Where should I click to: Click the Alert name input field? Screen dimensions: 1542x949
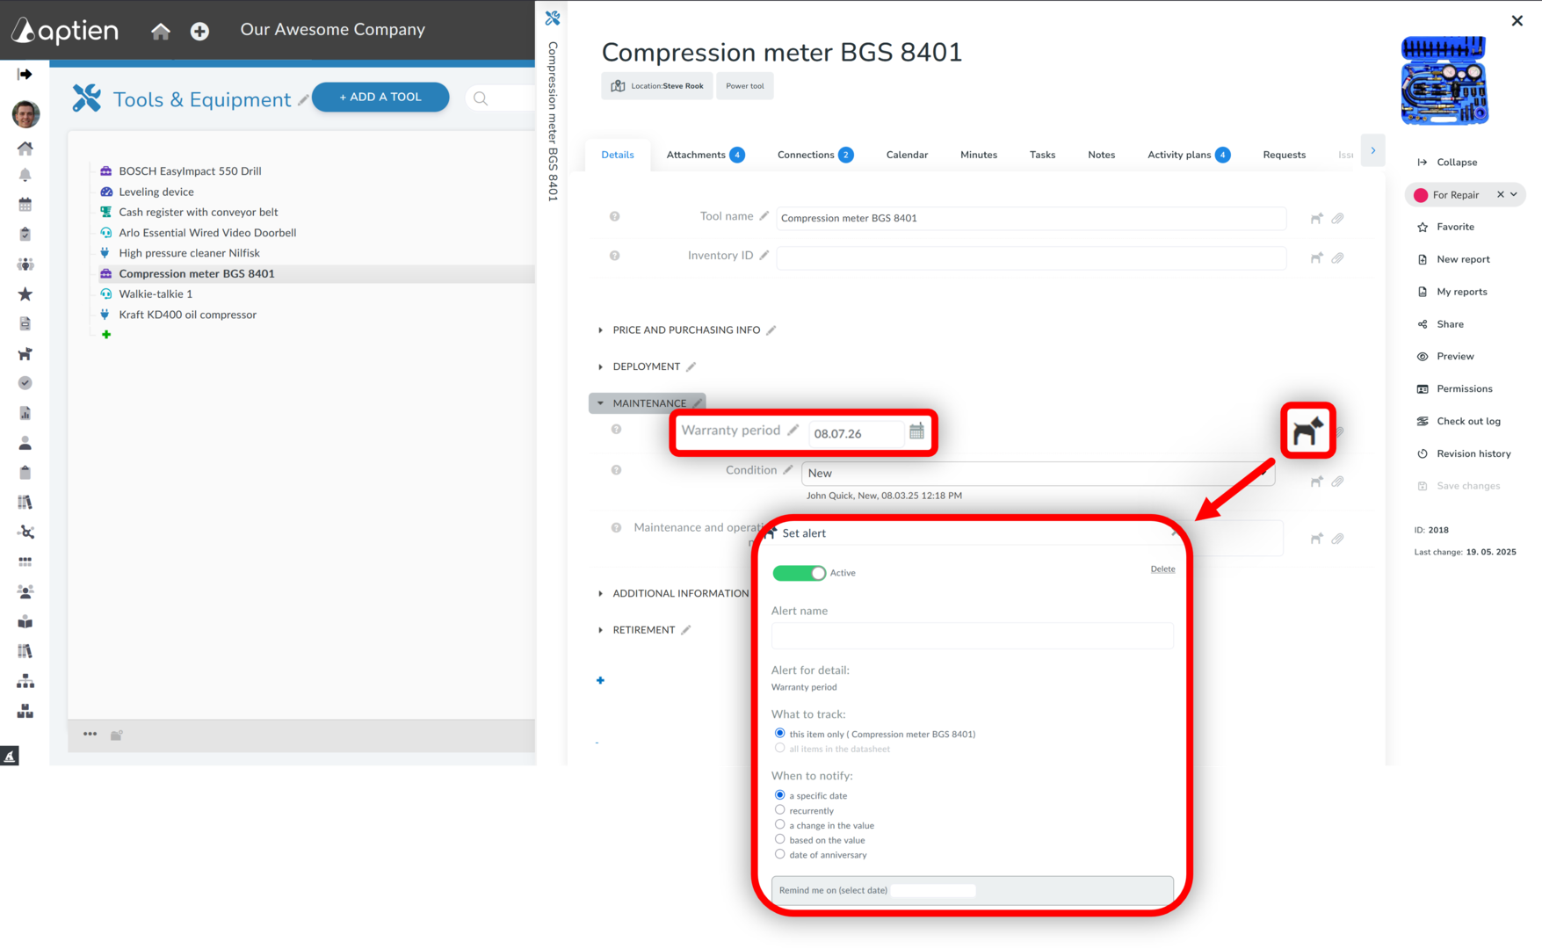point(972,635)
